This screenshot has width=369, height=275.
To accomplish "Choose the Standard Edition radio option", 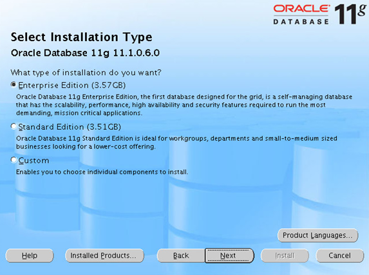I will pyautogui.click(x=14, y=127).
